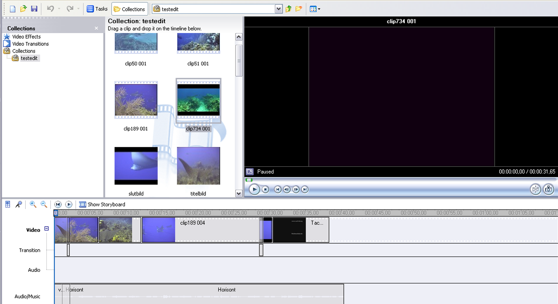Select the Tac... title clip on the timeline
Image resolution: width=558 pixels, height=304 pixels.
301,230
